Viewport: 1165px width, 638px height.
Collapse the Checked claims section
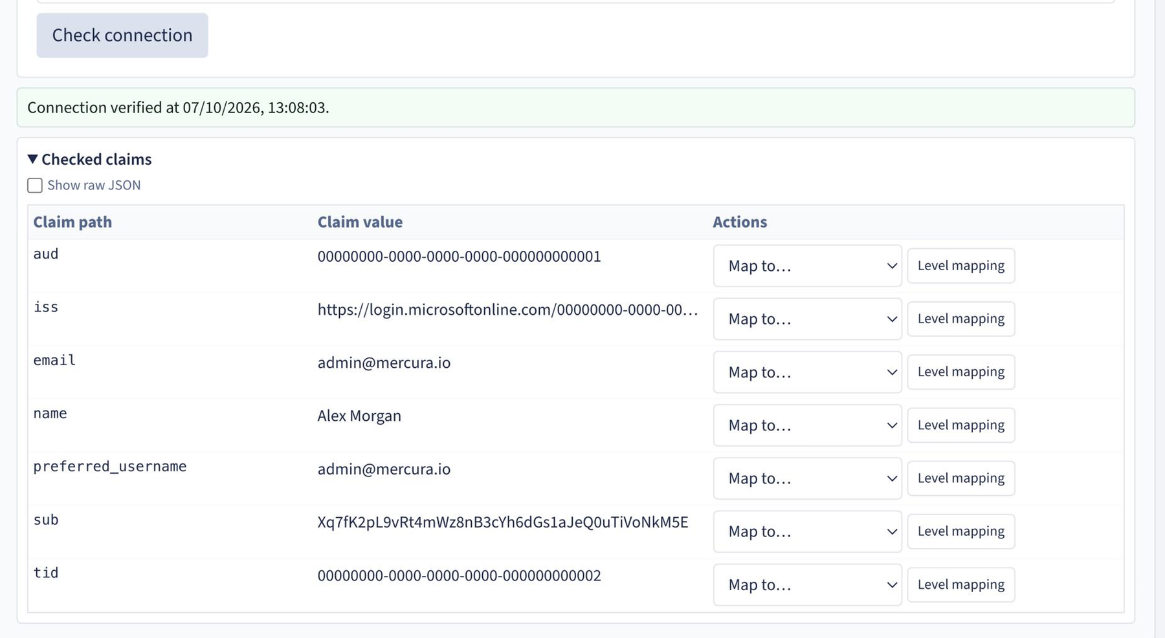coord(89,159)
